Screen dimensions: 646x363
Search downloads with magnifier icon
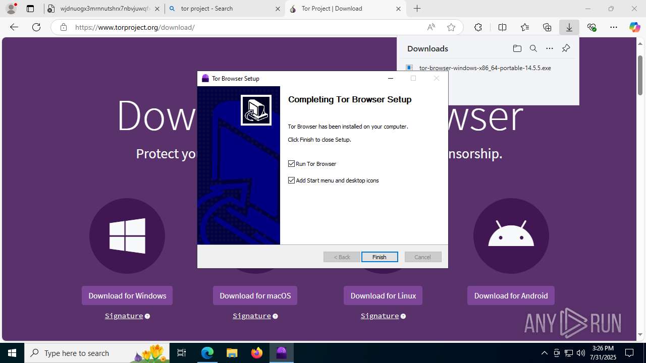pos(533,48)
